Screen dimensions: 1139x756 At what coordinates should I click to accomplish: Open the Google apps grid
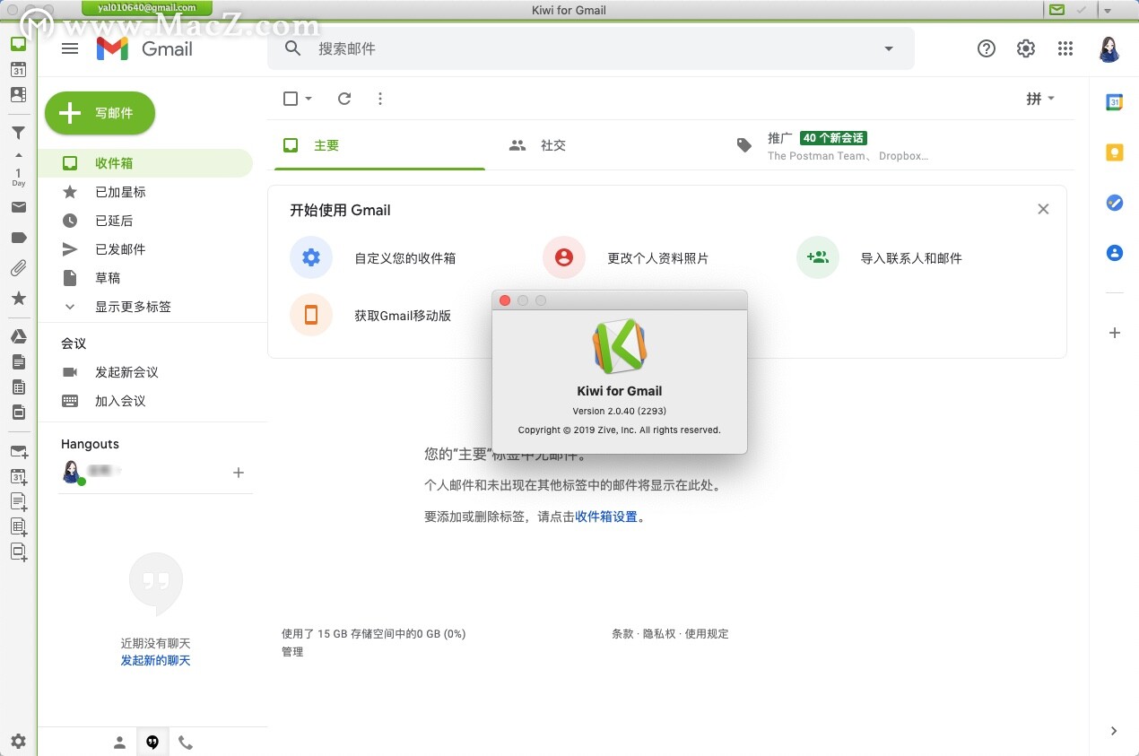click(x=1065, y=48)
